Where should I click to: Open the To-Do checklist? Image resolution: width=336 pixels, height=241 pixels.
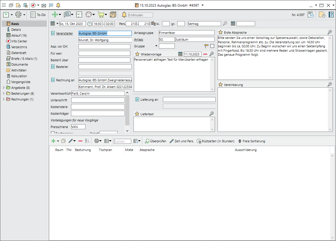click(38, 15)
